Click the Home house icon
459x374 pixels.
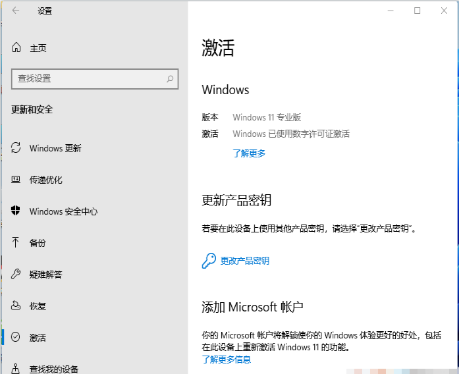pyautogui.click(x=16, y=48)
